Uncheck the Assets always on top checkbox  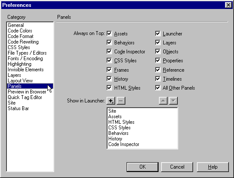point(109,33)
